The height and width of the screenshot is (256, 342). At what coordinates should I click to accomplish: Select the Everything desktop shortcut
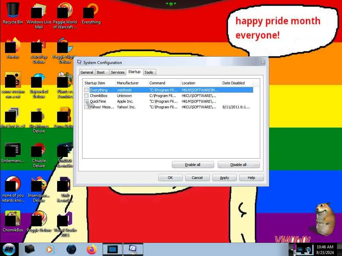pos(91,13)
